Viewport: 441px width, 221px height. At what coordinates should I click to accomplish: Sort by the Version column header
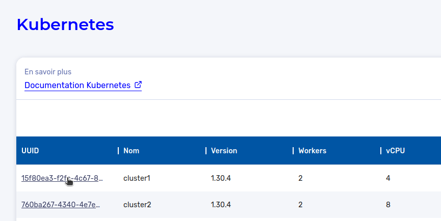coord(224,151)
